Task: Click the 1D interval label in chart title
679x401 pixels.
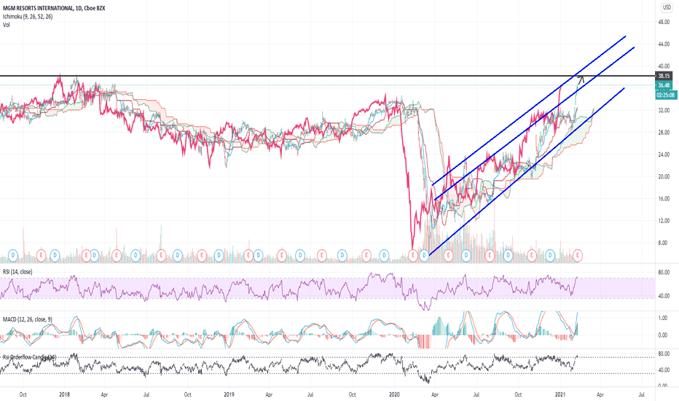Action: [79, 8]
